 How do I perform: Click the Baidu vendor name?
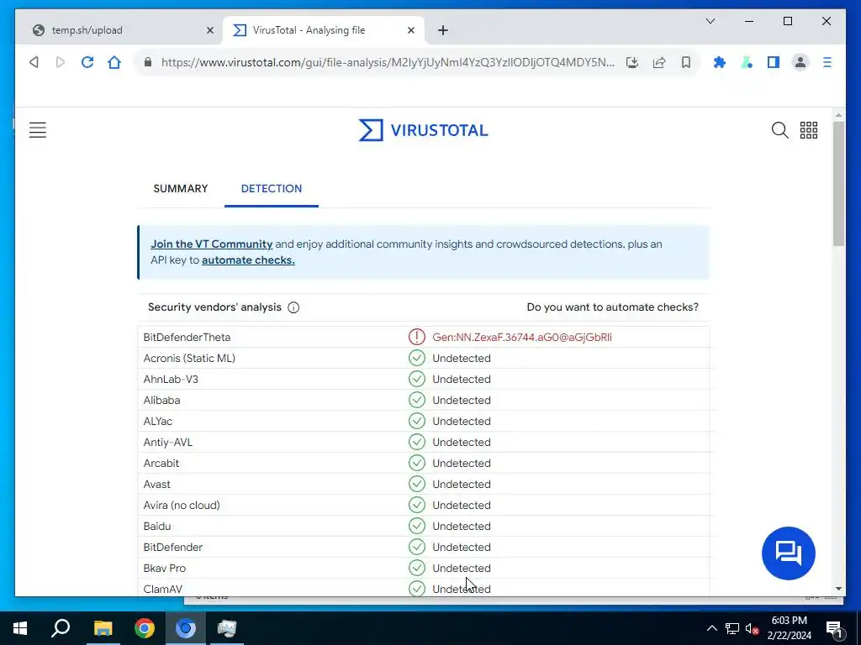coord(157,527)
